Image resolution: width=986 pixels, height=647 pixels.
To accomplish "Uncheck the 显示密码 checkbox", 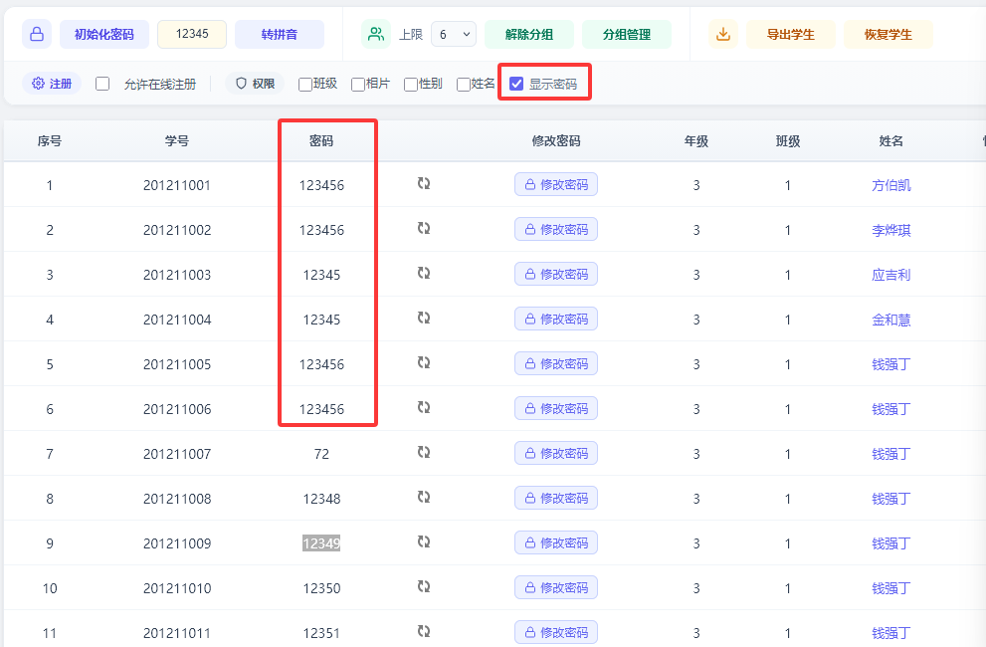I will click(515, 84).
